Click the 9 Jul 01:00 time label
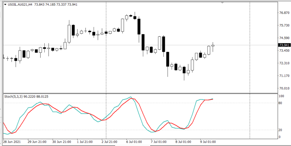 click(208, 142)
